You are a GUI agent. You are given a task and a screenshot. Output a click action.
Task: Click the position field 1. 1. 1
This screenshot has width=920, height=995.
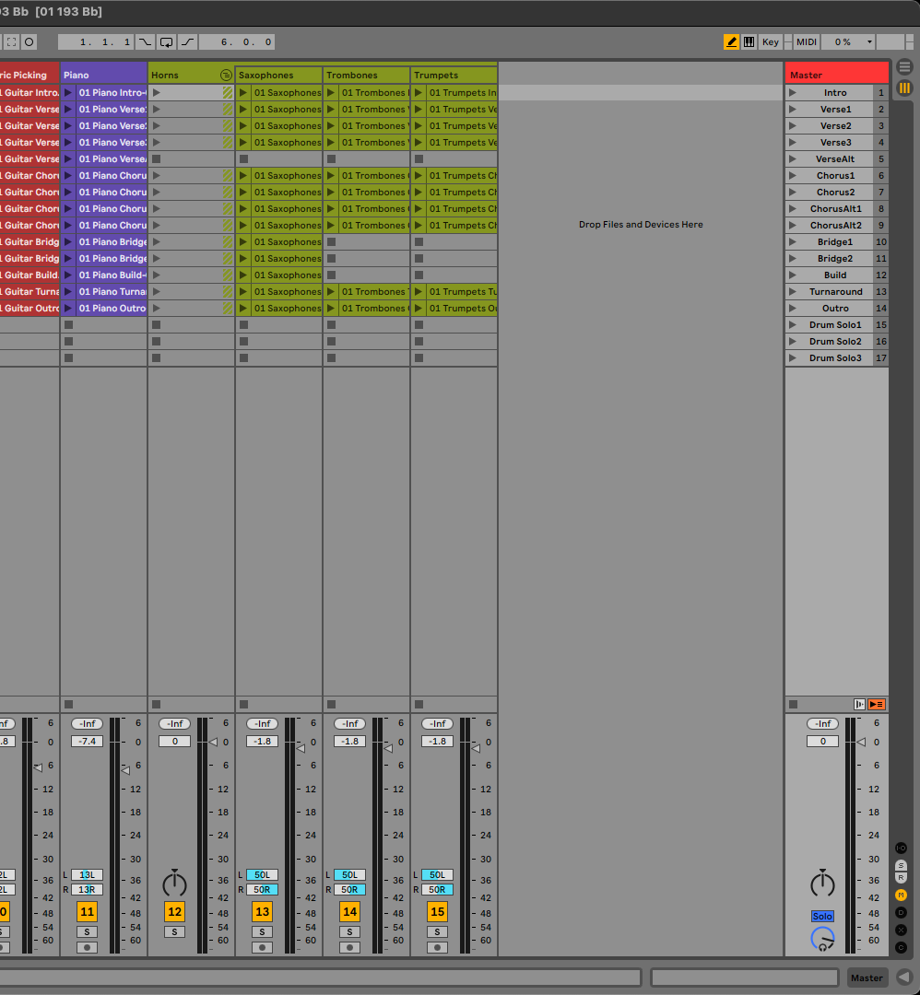(x=96, y=41)
